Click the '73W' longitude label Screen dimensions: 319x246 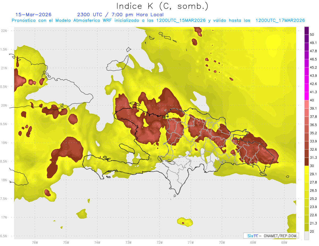(128, 243)
